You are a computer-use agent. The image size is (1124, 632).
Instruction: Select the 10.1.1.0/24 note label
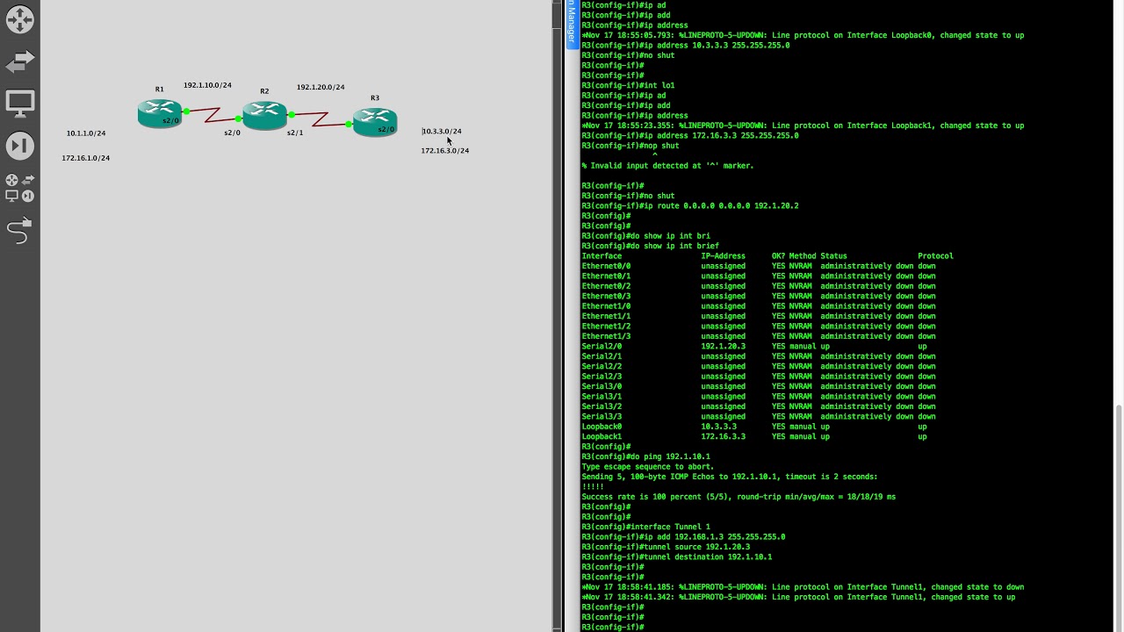click(x=86, y=133)
